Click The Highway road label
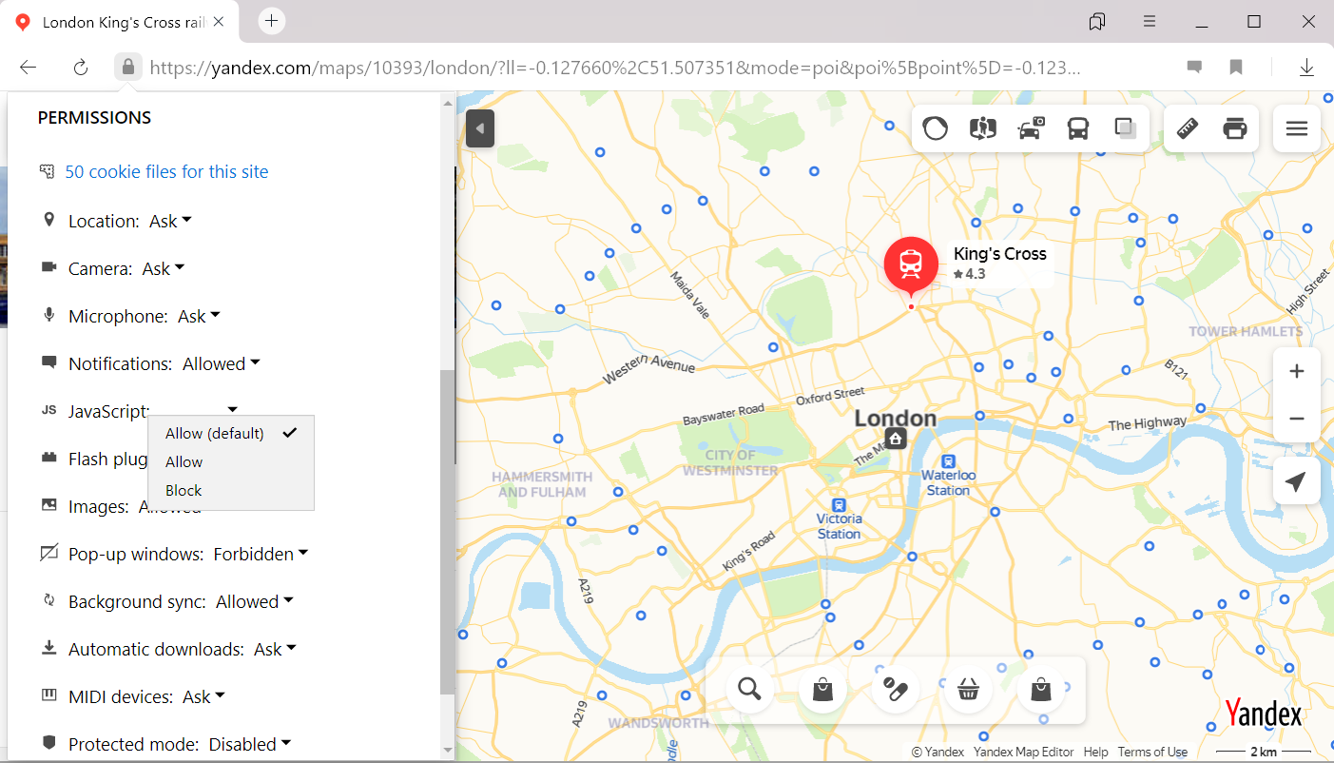Viewport: 1334px width, 763px height. coord(1148,423)
